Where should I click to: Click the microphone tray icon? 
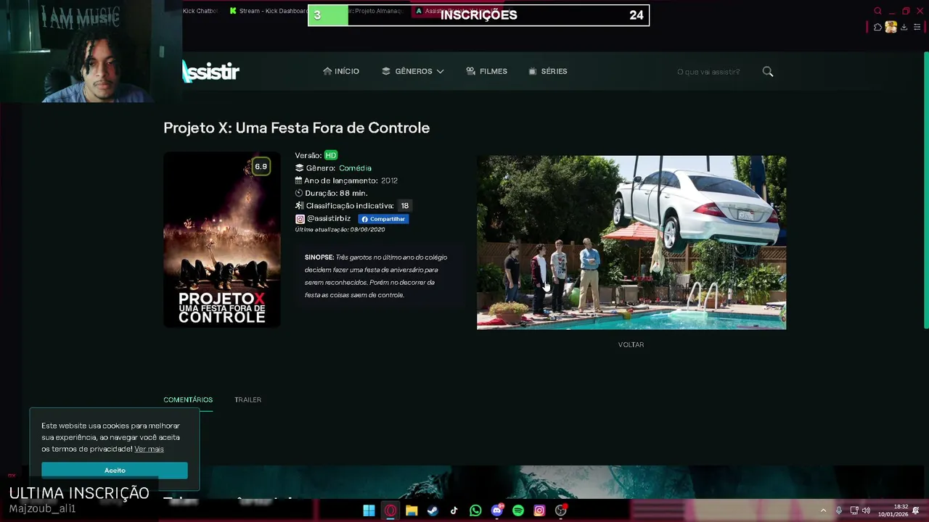click(x=839, y=510)
